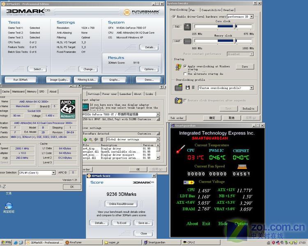Open Launcher tab in RivaTuner
This screenshot has height=246, width=308.
(x=125, y=94)
